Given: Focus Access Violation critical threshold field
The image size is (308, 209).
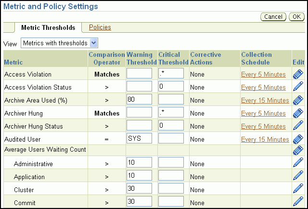Looking at the screenshot, I should click(171, 74).
